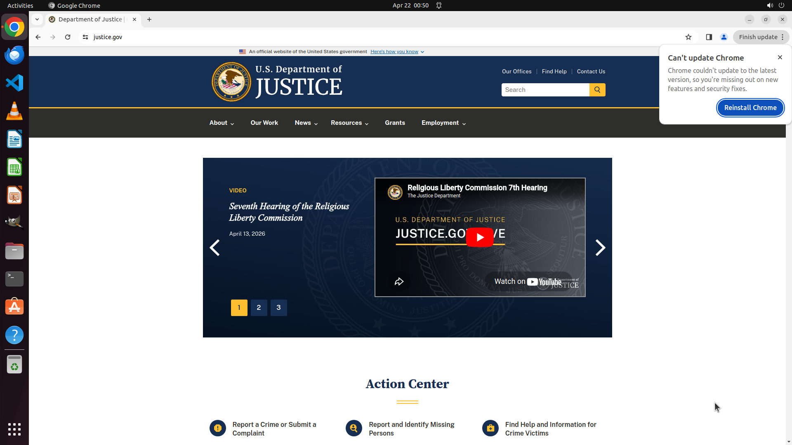
Task: Click the yellow search magnifier button
Action: point(597,90)
